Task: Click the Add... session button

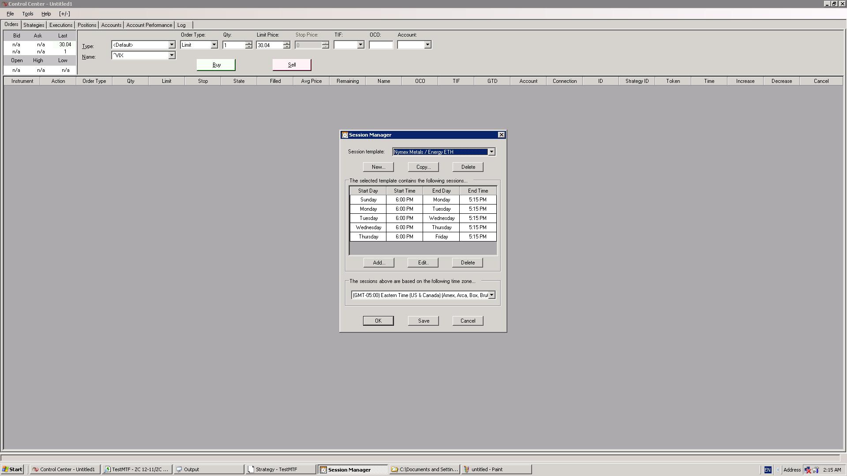Action: click(x=379, y=263)
